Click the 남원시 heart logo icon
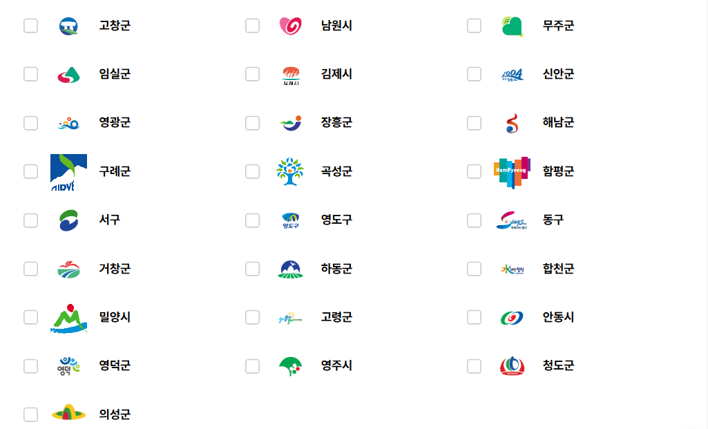 point(290,26)
